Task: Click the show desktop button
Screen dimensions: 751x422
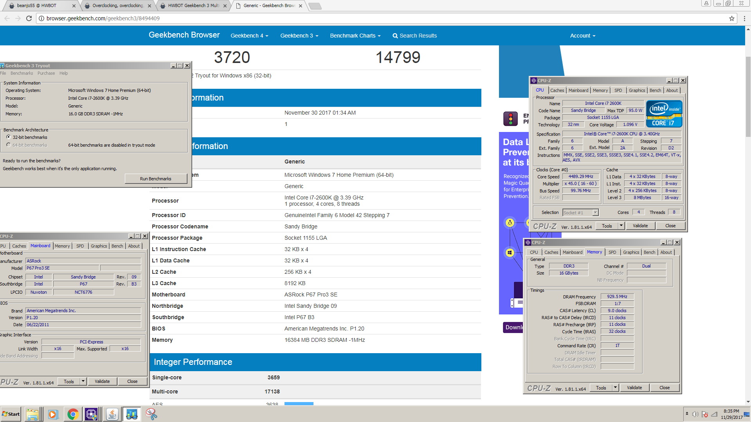Action: click(x=747, y=414)
